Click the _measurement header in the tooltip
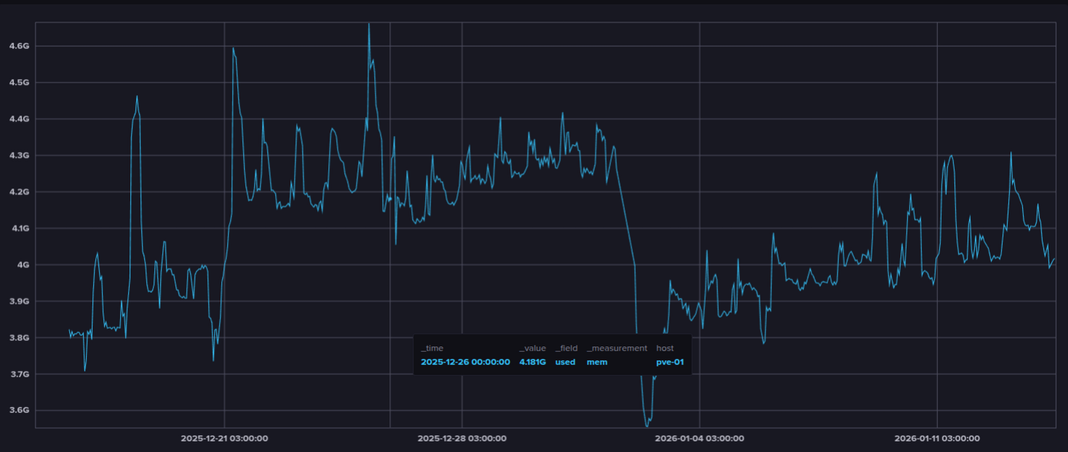Viewport: 1068px width, 452px height. point(617,349)
